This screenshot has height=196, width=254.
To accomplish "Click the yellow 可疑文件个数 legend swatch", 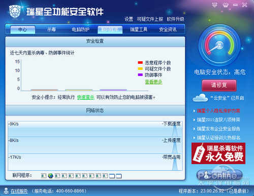I will point(140,69).
